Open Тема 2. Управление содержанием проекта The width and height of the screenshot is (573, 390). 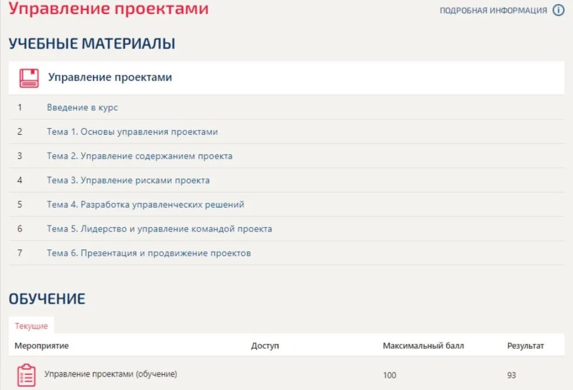pyautogui.click(x=140, y=156)
